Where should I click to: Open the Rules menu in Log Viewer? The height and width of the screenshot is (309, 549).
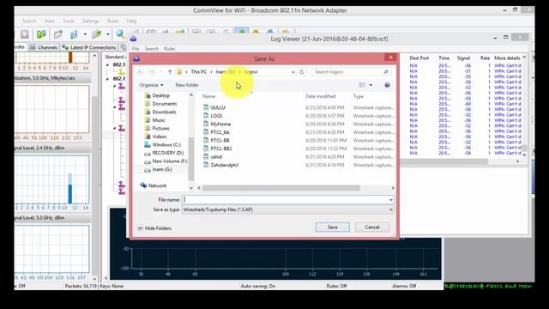(x=170, y=49)
